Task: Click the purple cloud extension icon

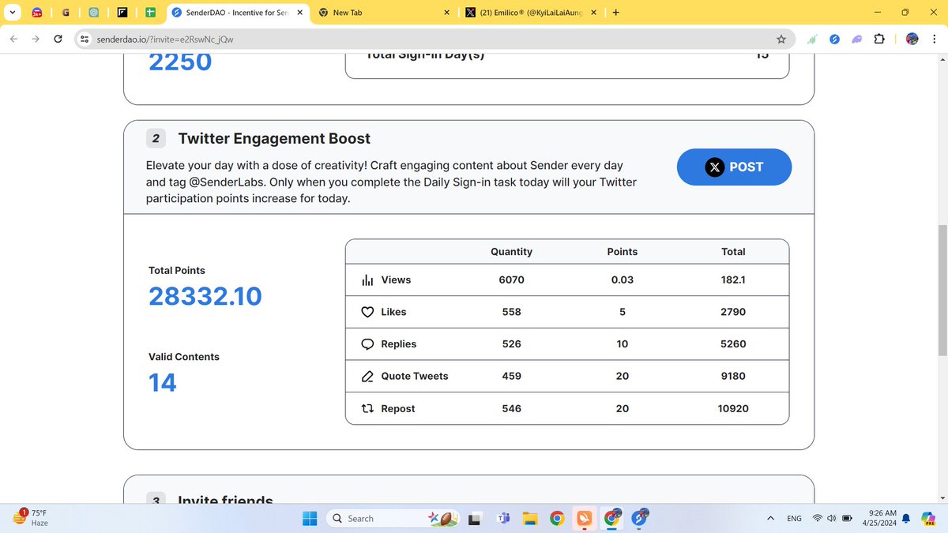Action: pyautogui.click(x=856, y=39)
